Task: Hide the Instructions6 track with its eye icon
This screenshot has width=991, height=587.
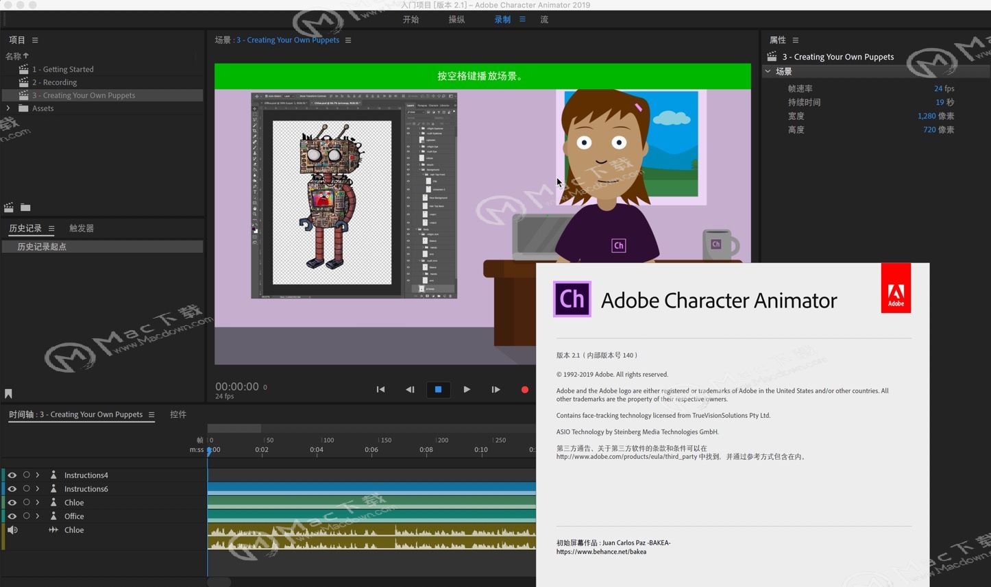Action: coord(12,488)
